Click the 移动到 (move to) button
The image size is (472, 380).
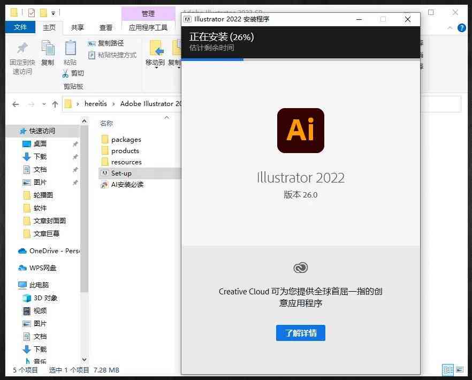click(x=155, y=54)
